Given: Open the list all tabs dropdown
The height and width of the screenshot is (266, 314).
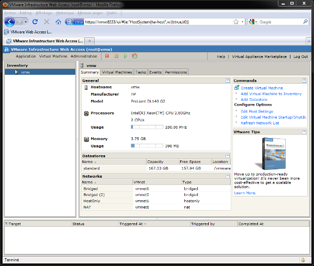Looking at the screenshot, I should 309,41.
